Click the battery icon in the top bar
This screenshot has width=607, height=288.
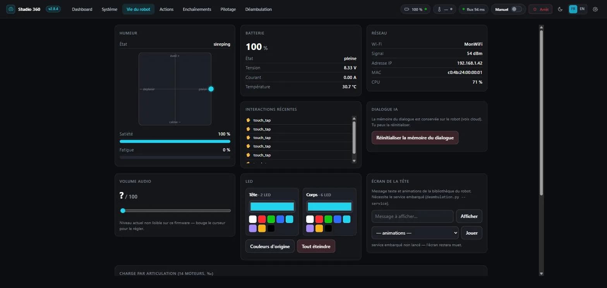(x=407, y=9)
